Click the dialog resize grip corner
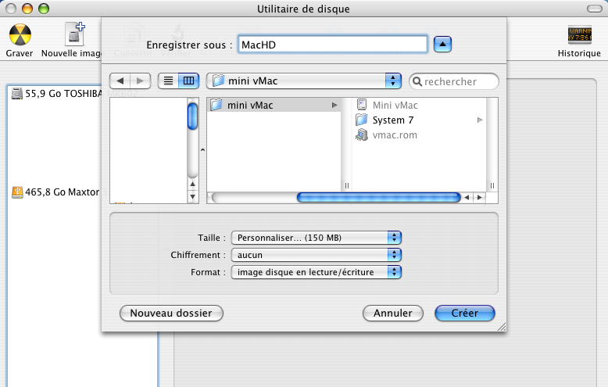Image resolution: width=608 pixels, height=387 pixels. [502, 327]
